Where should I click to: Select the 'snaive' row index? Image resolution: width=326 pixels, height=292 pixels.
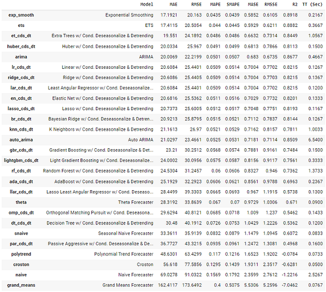(x=21, y=234)
